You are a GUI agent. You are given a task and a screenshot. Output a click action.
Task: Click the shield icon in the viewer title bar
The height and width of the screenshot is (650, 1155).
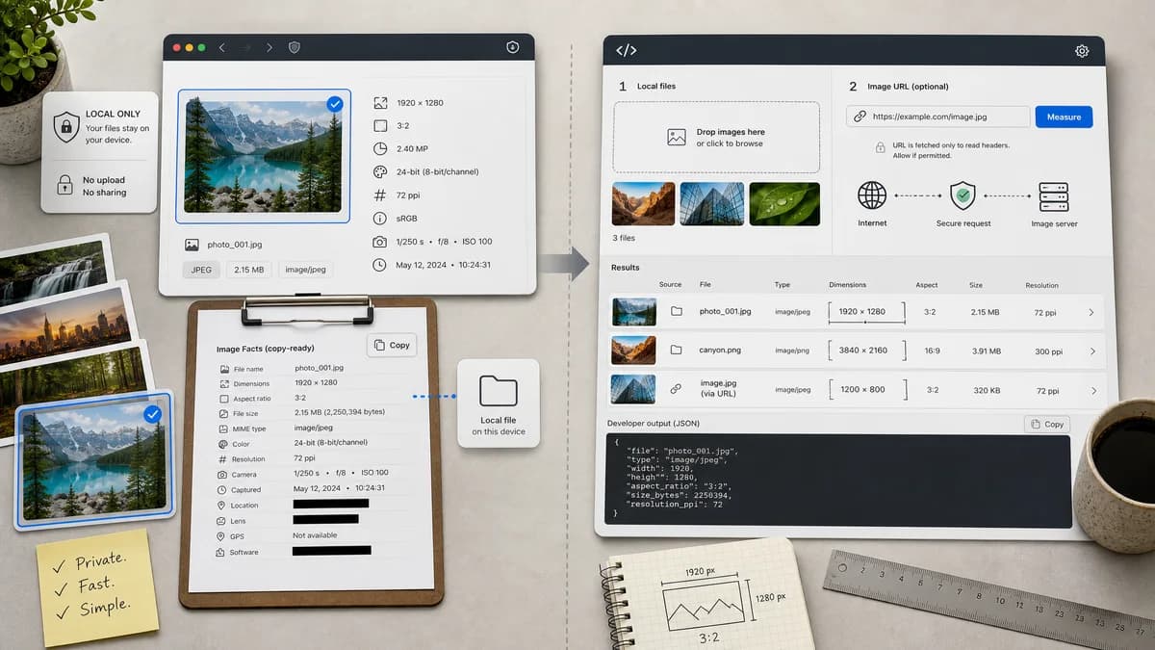(295, 47)
